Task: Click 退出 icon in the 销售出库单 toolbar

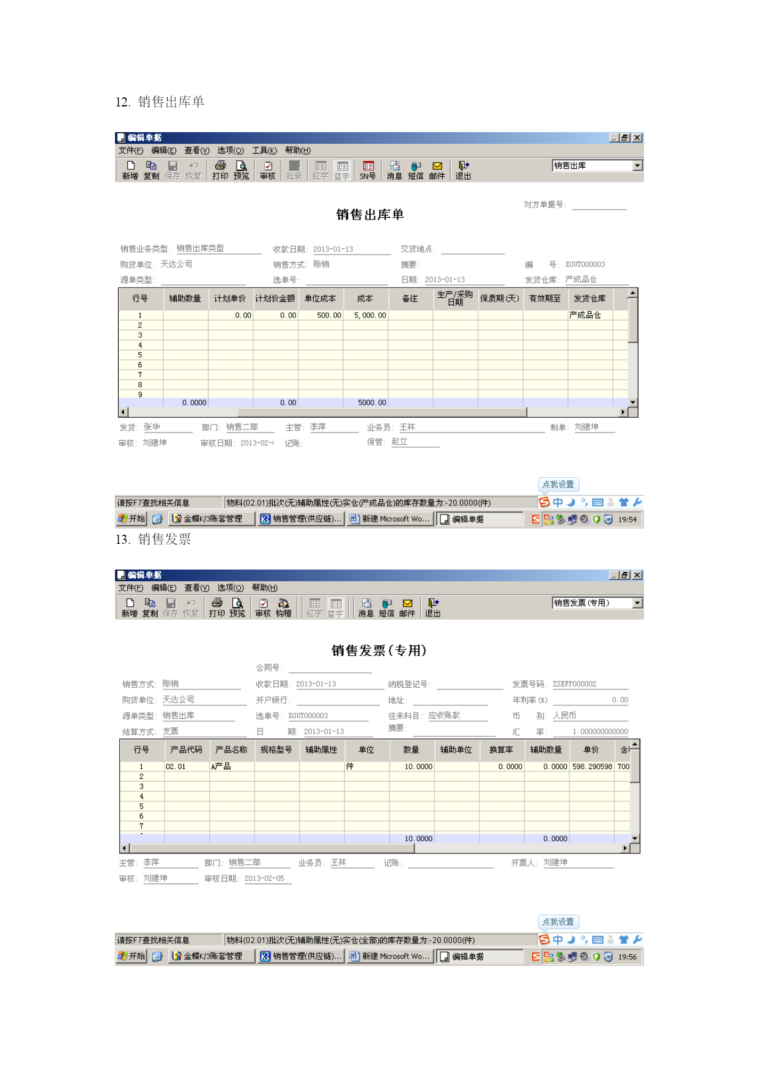Action: click(463, 170)
